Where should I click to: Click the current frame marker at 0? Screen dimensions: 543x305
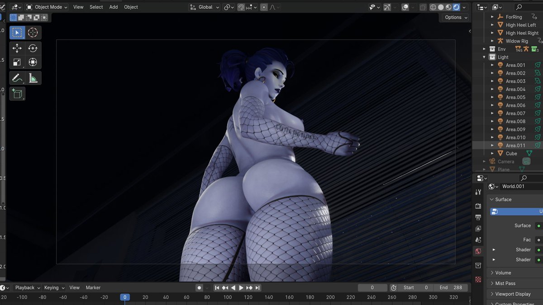(125, 297)
